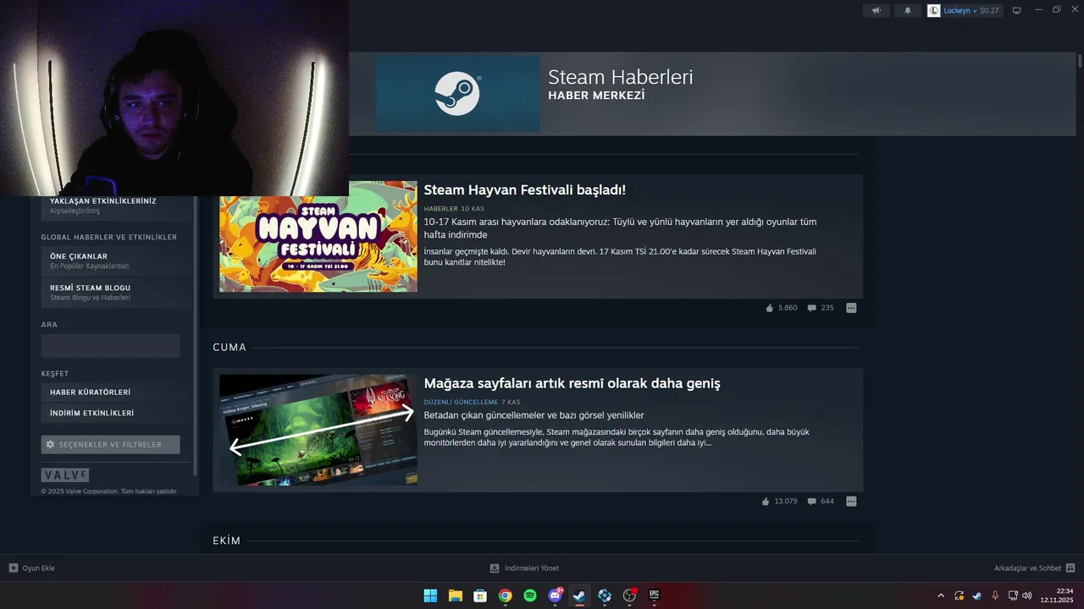Expand the hidden system tray icons chevron
This screenshot has height=609, width=1084.
pyautogui.click(x=940, y=595)
